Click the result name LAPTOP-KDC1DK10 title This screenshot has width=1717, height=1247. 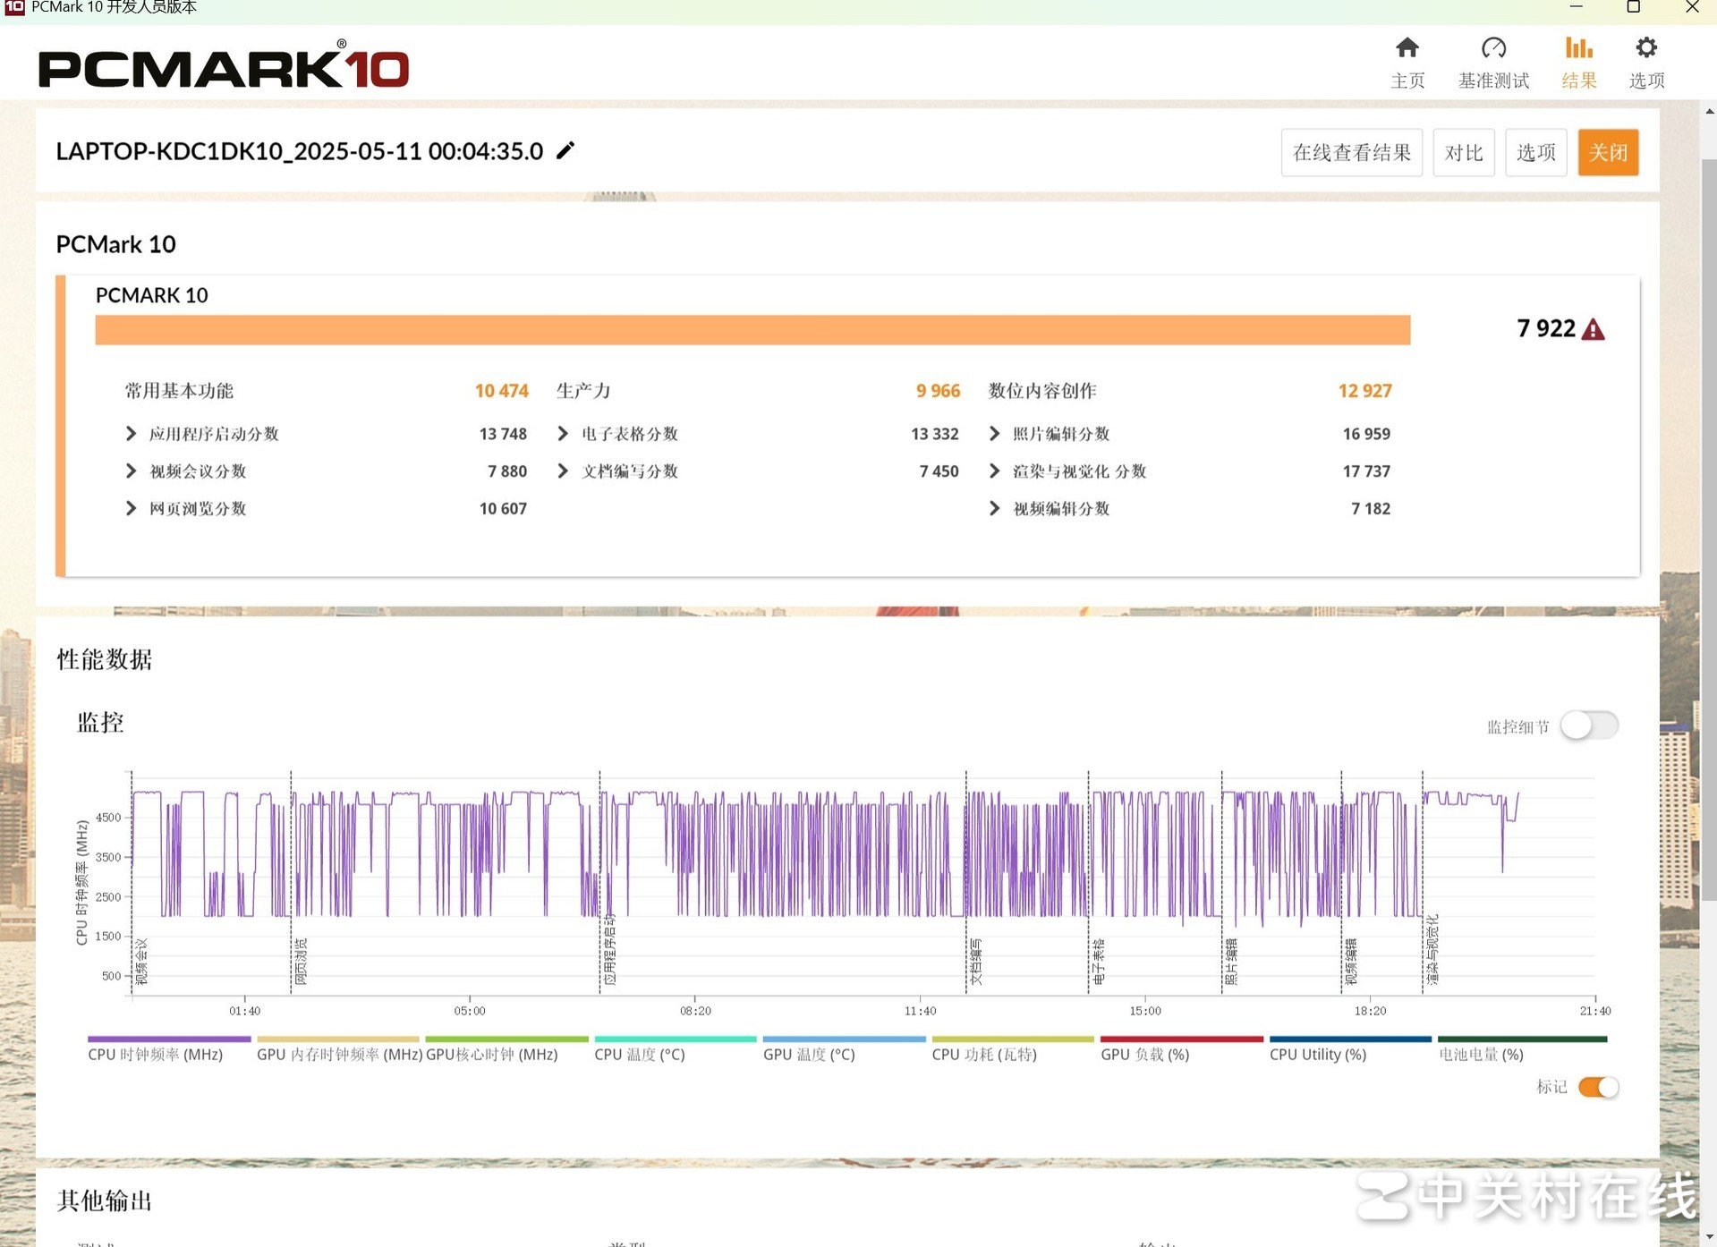pos(299,151)
